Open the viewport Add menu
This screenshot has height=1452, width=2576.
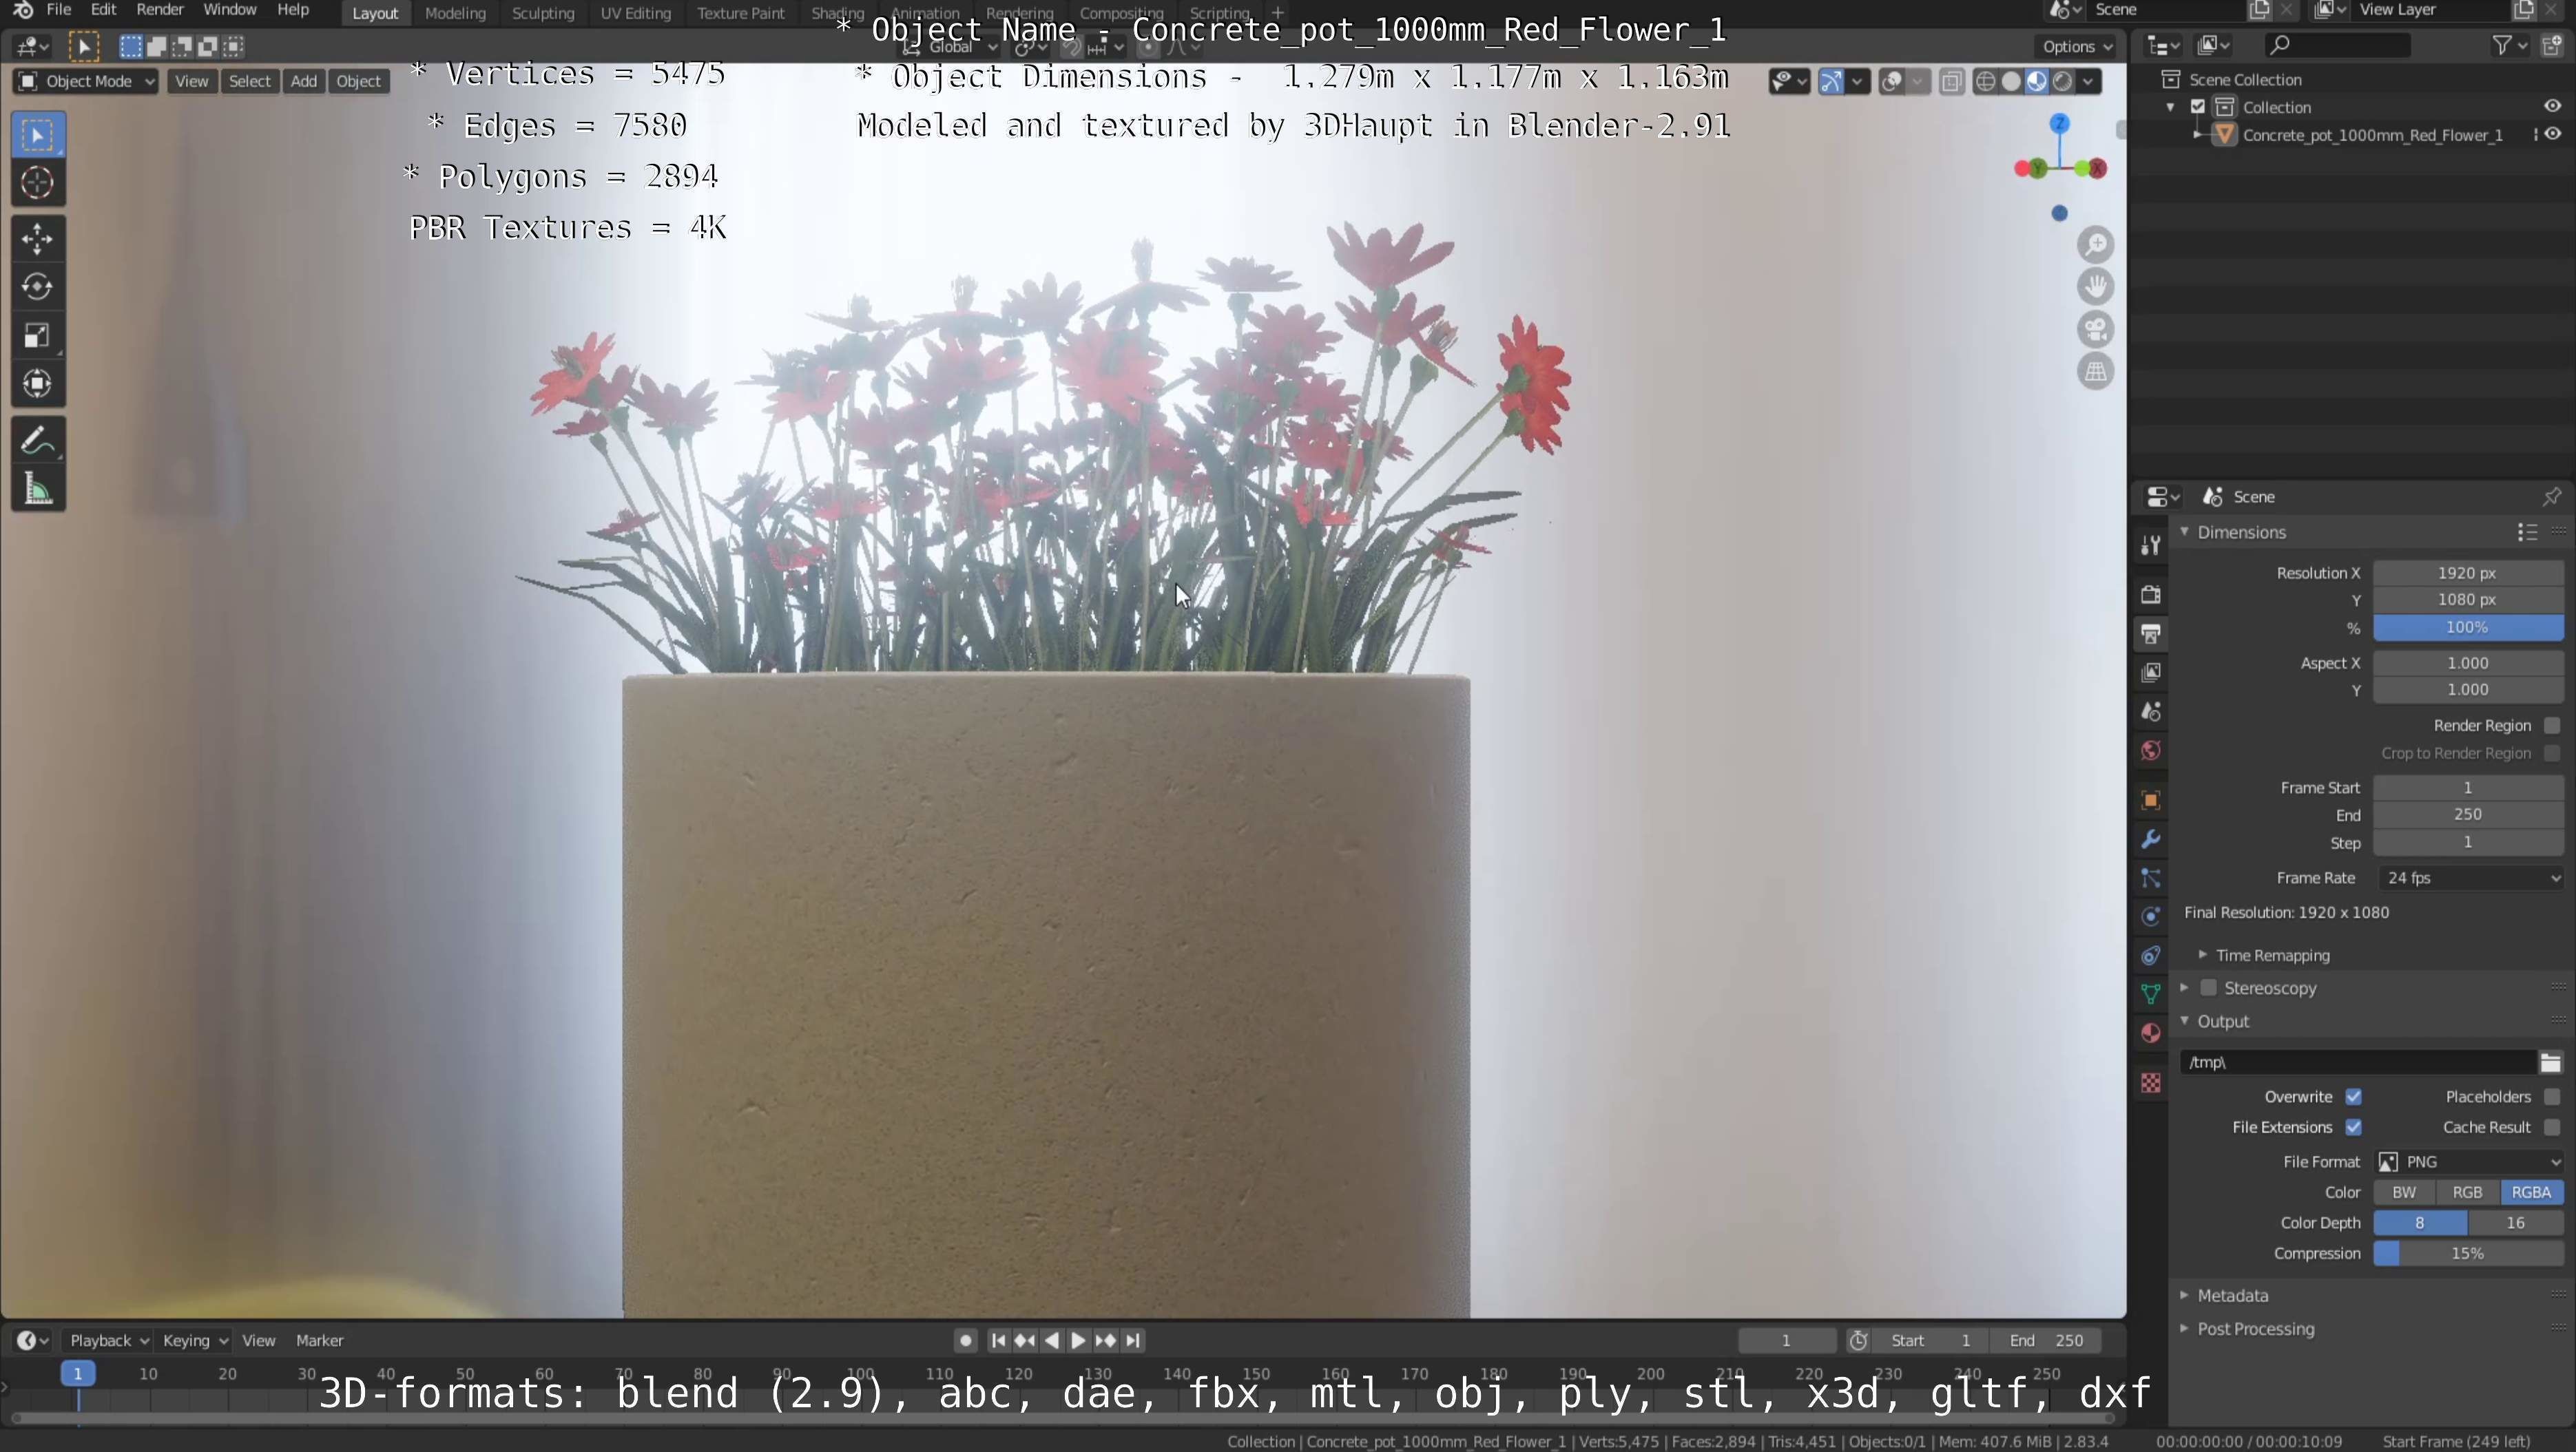click(304, 82)
